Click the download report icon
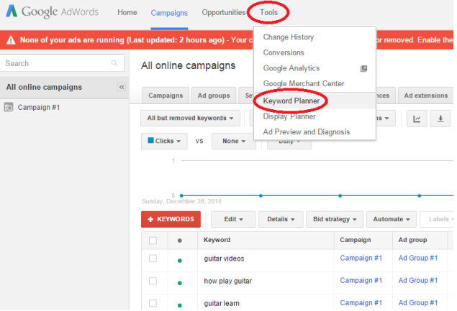Screen dimensions: 457x311 click(440, 119)
